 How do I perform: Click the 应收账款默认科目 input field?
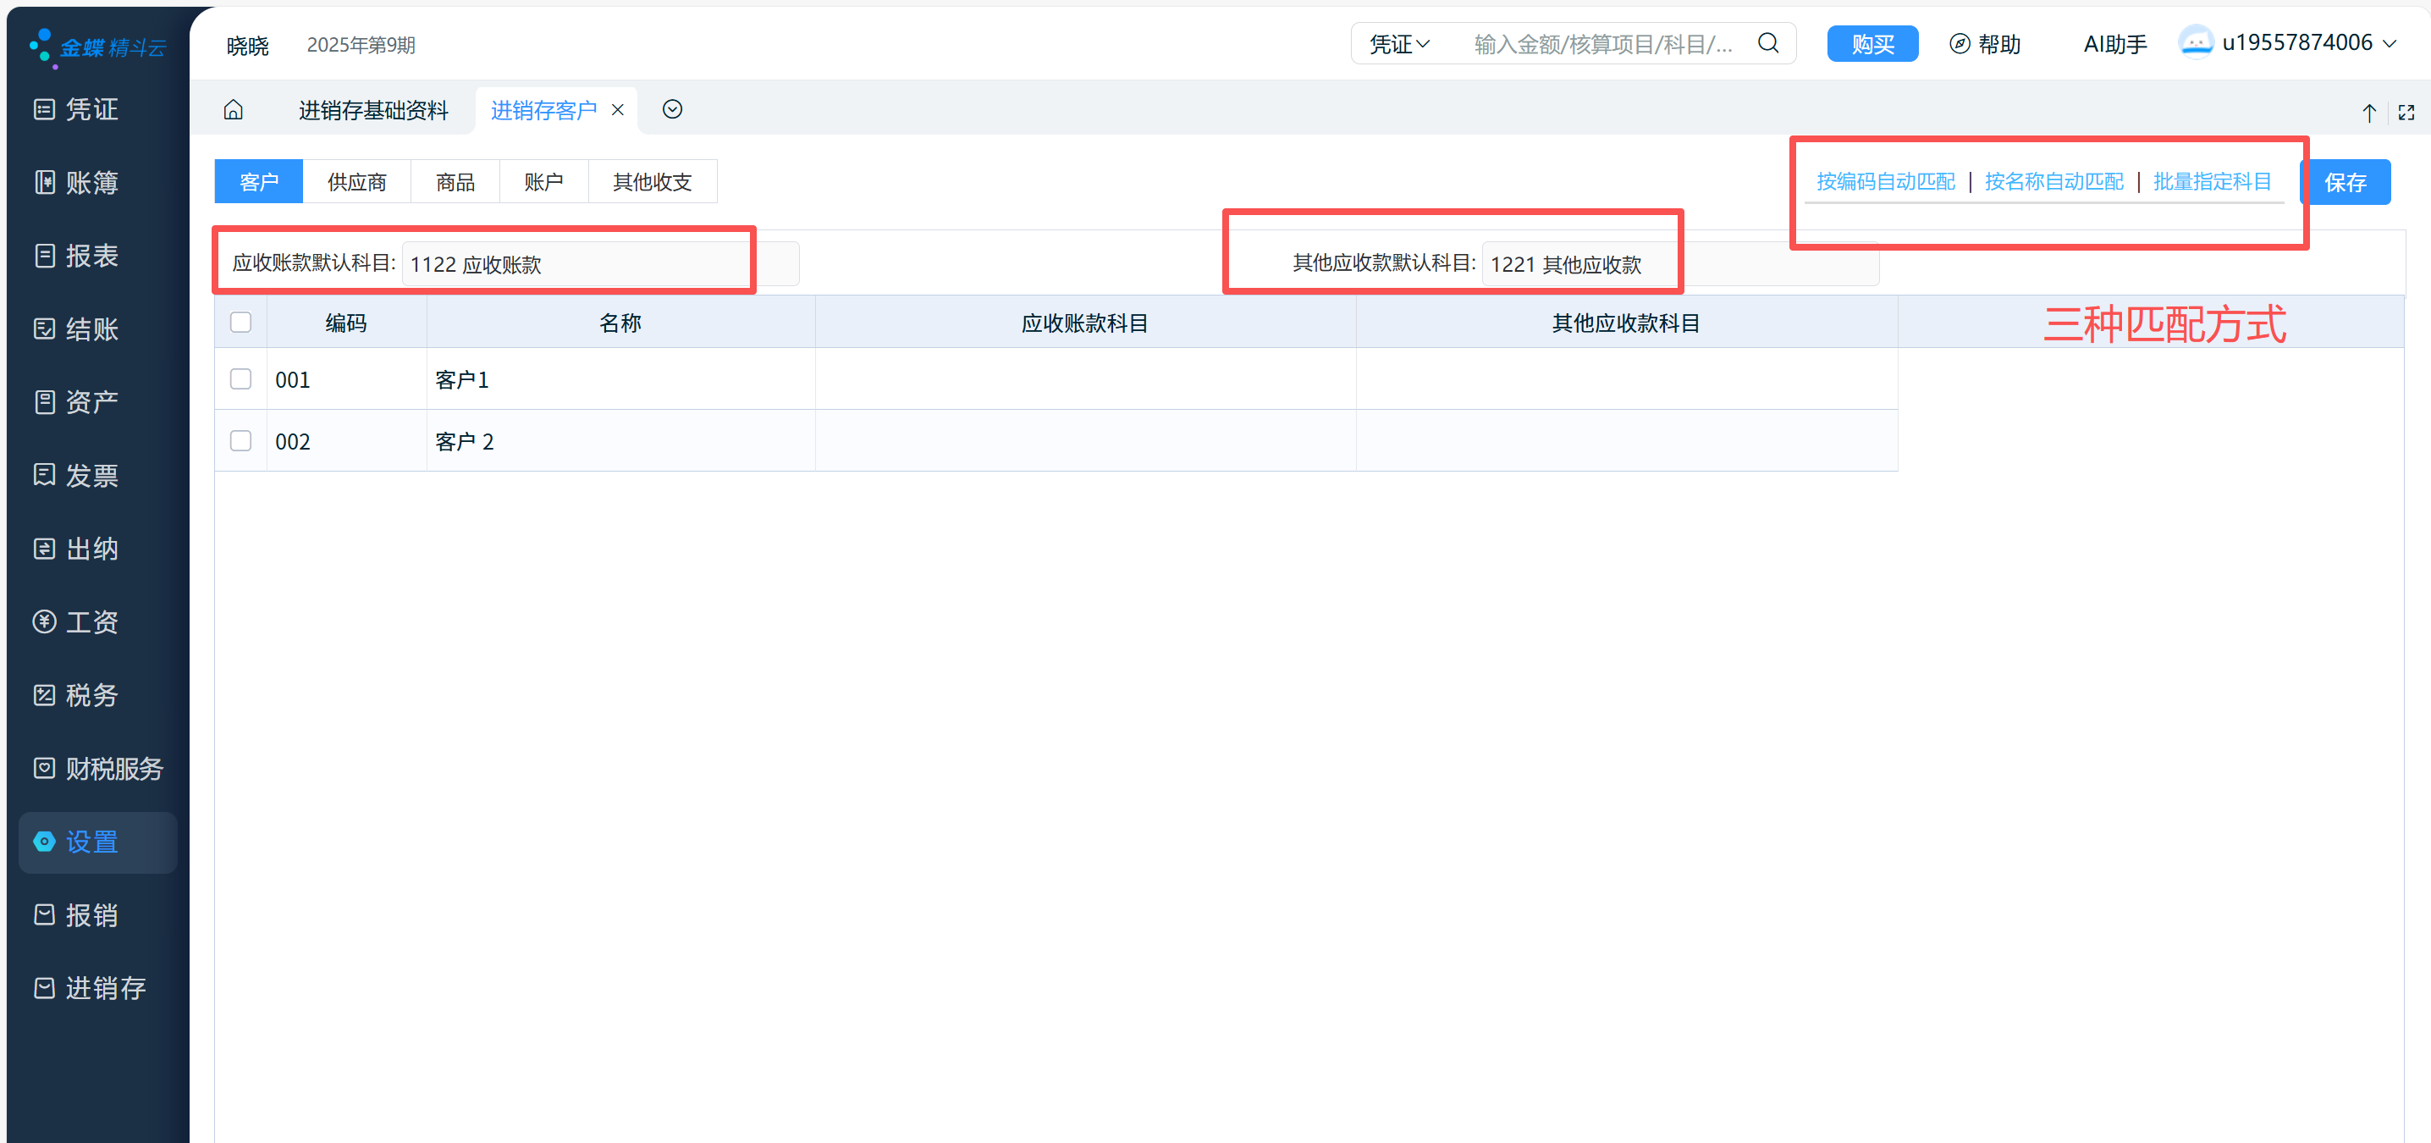576,264
